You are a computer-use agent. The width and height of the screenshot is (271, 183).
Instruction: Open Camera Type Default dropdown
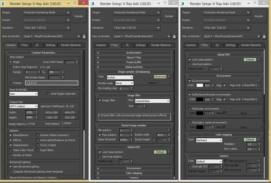point(209,161)
